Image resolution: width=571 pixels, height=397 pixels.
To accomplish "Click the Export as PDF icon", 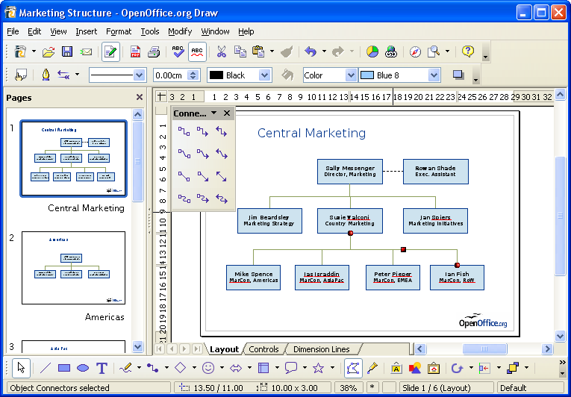I will [x=135, y=51].
